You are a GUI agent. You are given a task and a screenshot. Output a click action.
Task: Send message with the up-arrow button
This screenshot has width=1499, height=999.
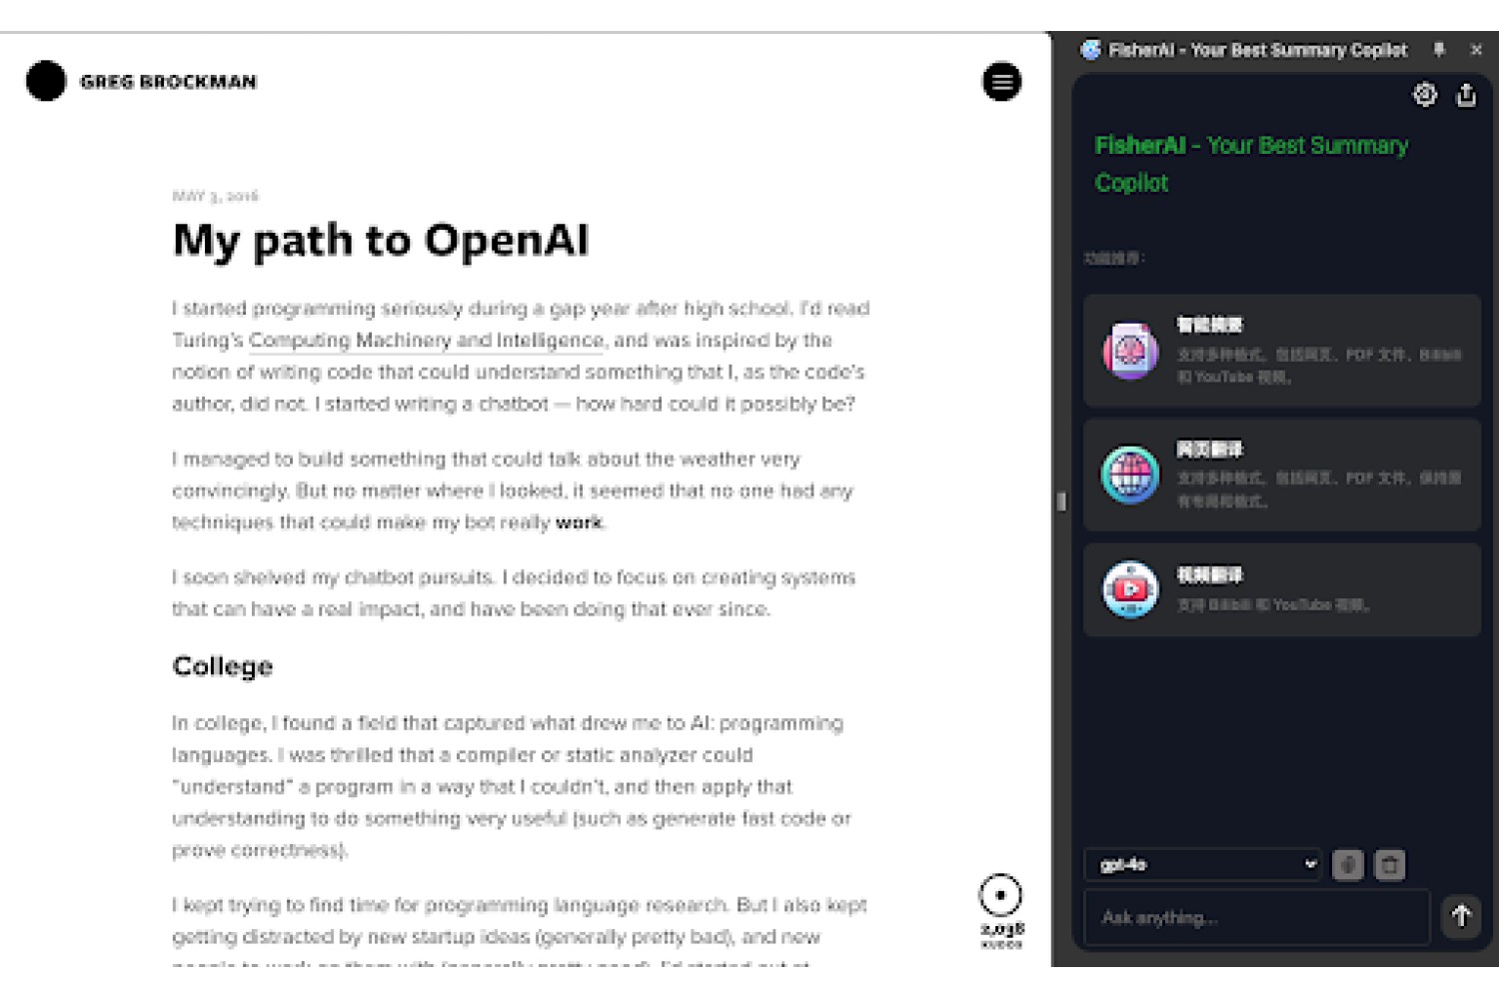point(1461,916)
